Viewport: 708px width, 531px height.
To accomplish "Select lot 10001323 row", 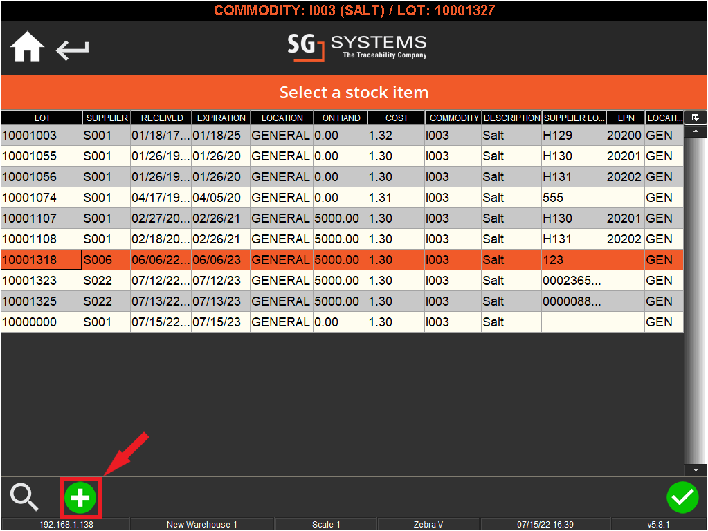I will [x=343, y=281].
